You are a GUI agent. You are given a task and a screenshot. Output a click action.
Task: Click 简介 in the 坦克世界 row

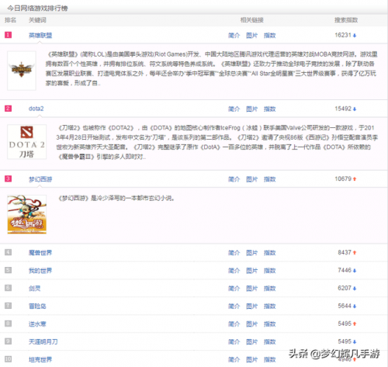pos(234,359)
